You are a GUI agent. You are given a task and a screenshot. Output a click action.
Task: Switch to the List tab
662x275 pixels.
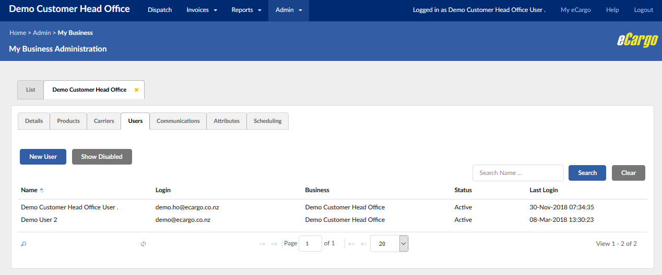pos(31,90)
